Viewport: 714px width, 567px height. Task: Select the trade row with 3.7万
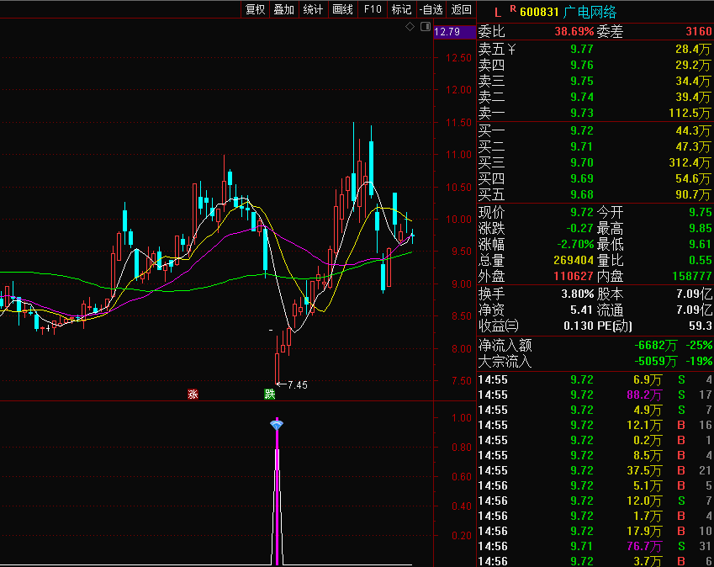[x=595, y=561]
